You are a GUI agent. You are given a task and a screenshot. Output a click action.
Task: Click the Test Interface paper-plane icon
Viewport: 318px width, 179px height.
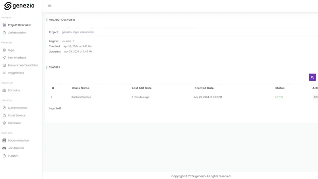point(4,58)
